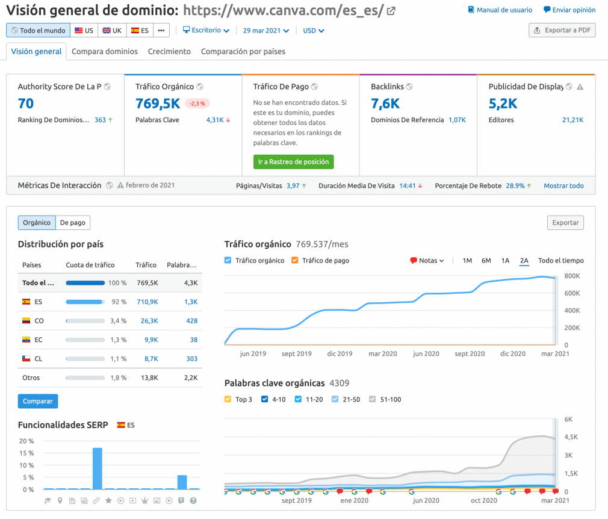Click the Exportar button above the traffic chart
This screenshot has width=608, height=519.
(x=565, y=223)
